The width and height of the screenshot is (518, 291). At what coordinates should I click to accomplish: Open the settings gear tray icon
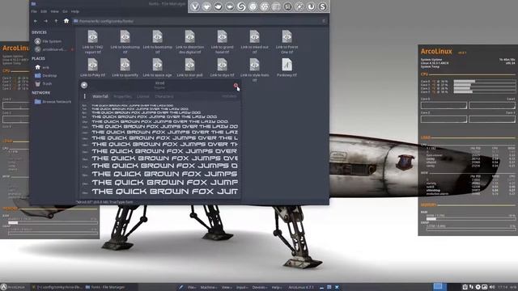tap(478, 287)
